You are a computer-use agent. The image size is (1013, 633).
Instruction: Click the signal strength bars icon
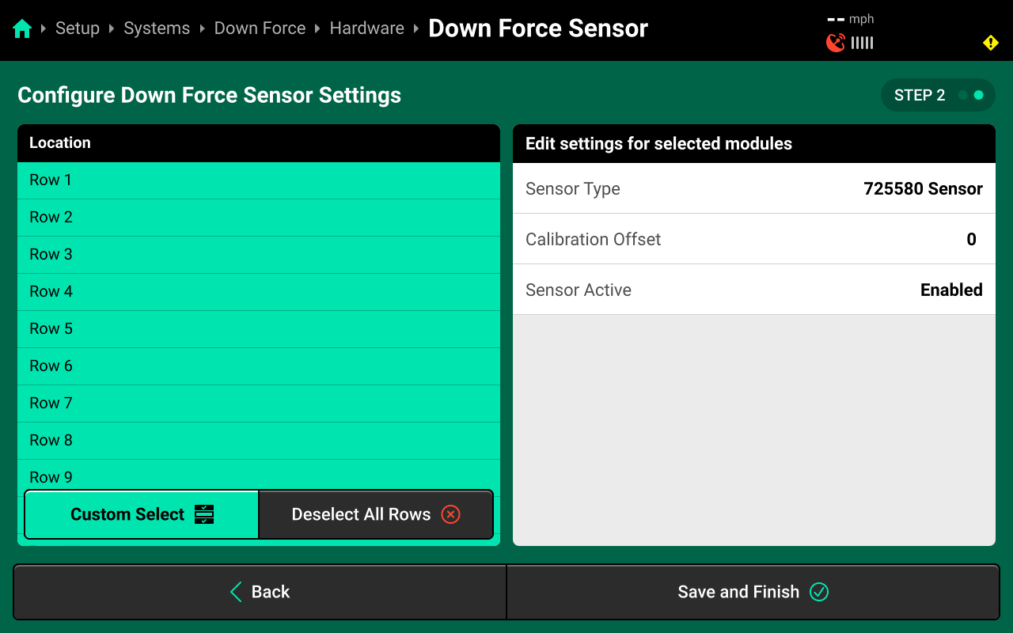(861, 43)
